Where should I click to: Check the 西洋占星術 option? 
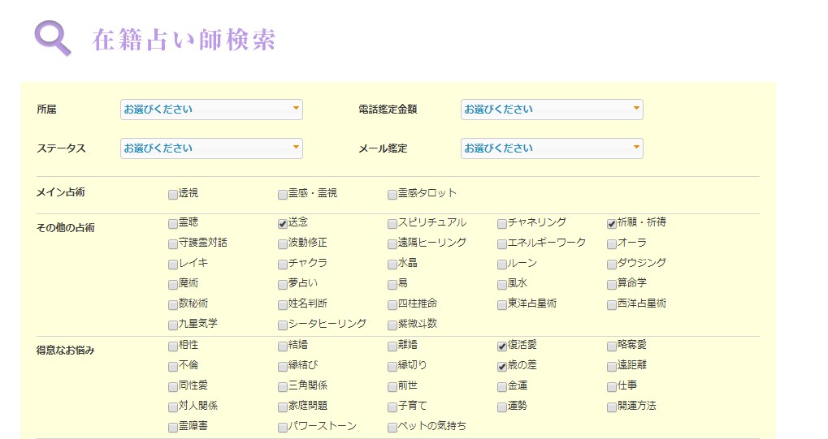click(612, 304)
